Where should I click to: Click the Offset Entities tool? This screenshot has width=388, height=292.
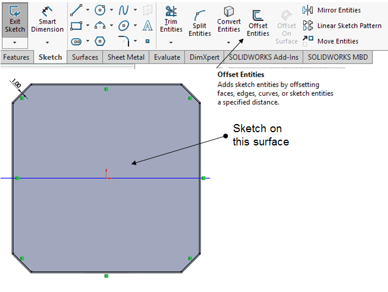click(258, 23)
